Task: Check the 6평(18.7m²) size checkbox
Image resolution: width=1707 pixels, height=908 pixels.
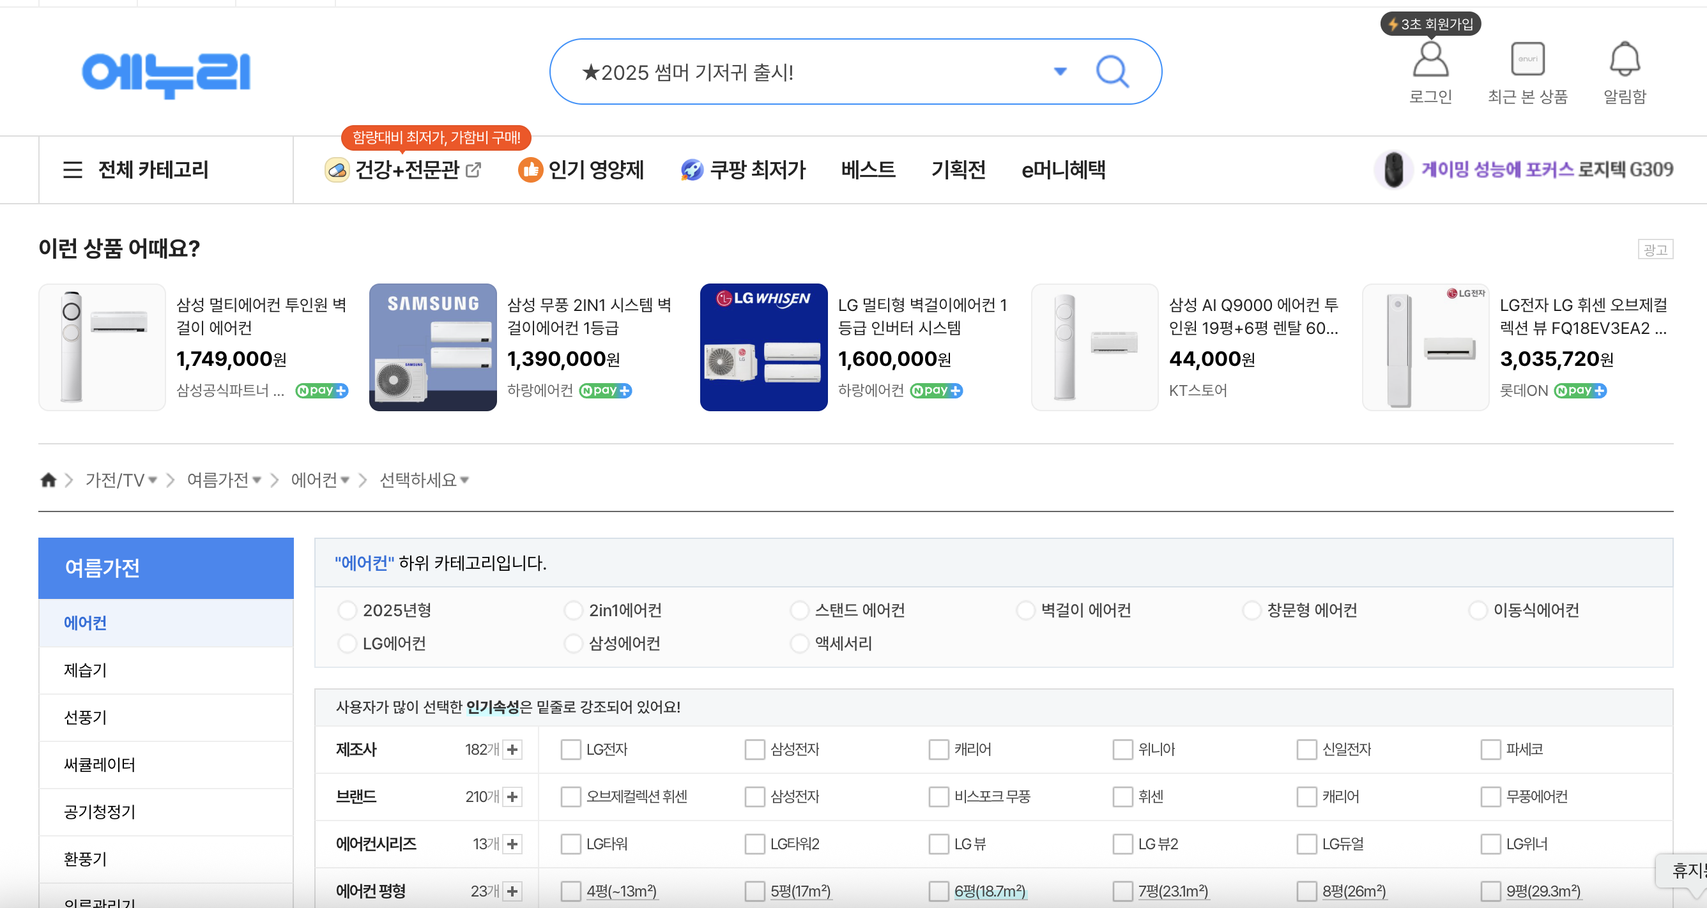Action: click(938, 891)
